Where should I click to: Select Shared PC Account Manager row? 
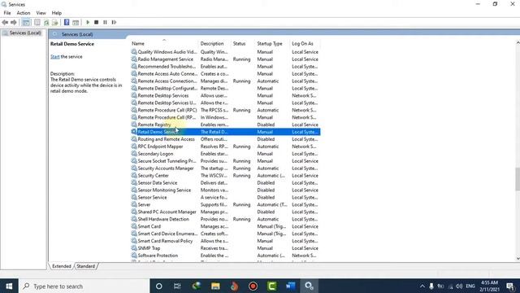(226, 212)
